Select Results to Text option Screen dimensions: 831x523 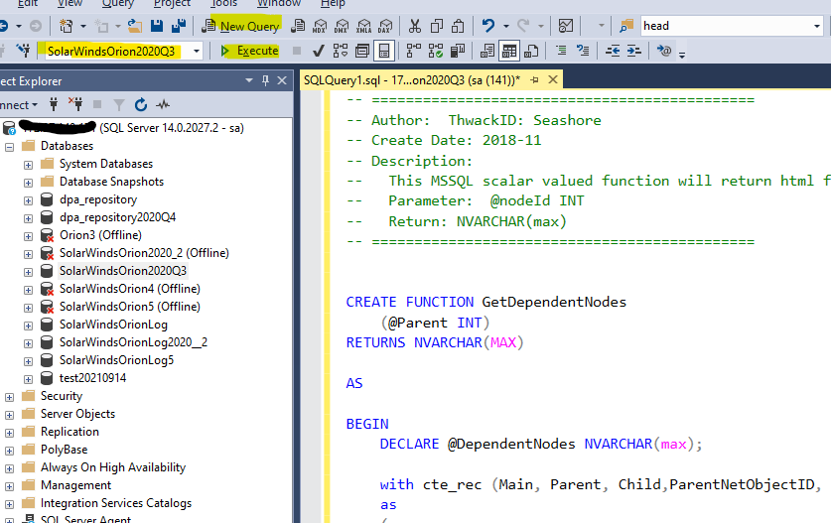487,51
